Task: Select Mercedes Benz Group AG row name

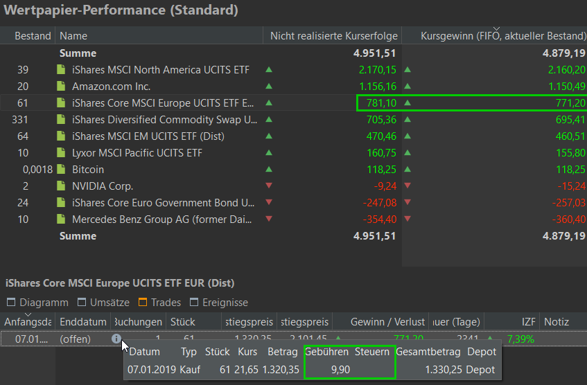Action: [161, 220]
